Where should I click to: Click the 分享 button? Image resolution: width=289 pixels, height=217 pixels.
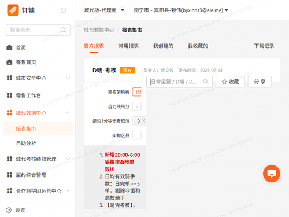point(260,82)
